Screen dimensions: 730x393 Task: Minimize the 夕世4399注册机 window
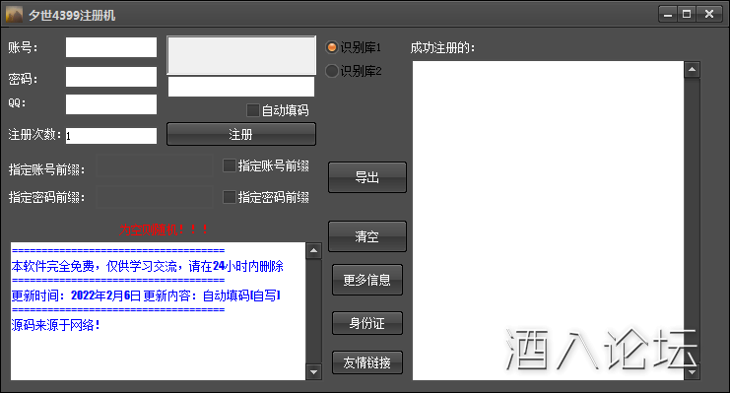668,15
